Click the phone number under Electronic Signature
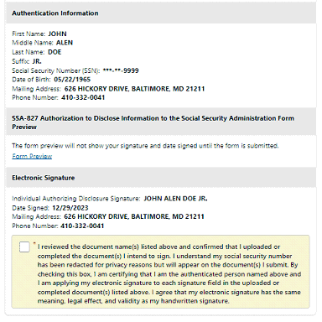Viewport: 322px width, 322px height. (82, 226)
